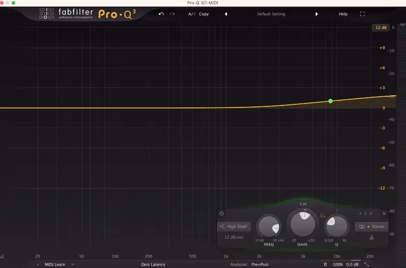Open the Help menu

(x=343, y=14)
